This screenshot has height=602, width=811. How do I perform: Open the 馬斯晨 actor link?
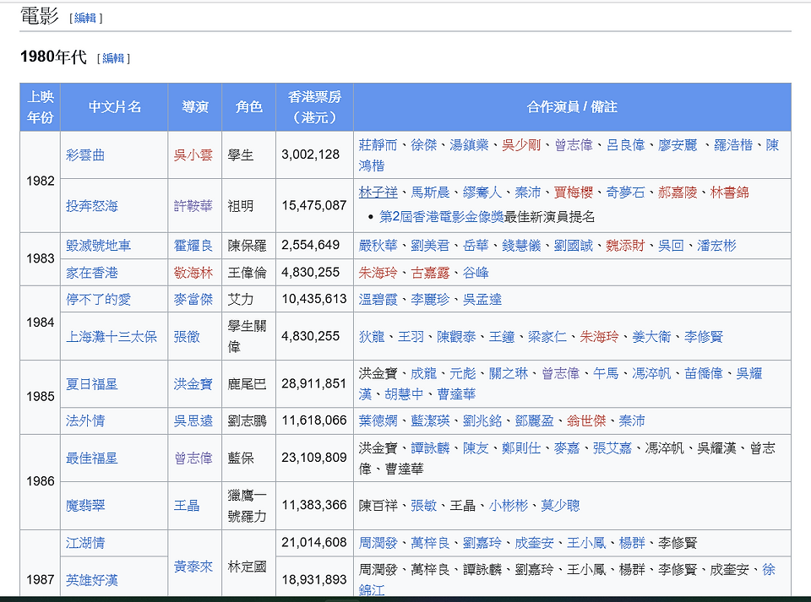point(430,193)
